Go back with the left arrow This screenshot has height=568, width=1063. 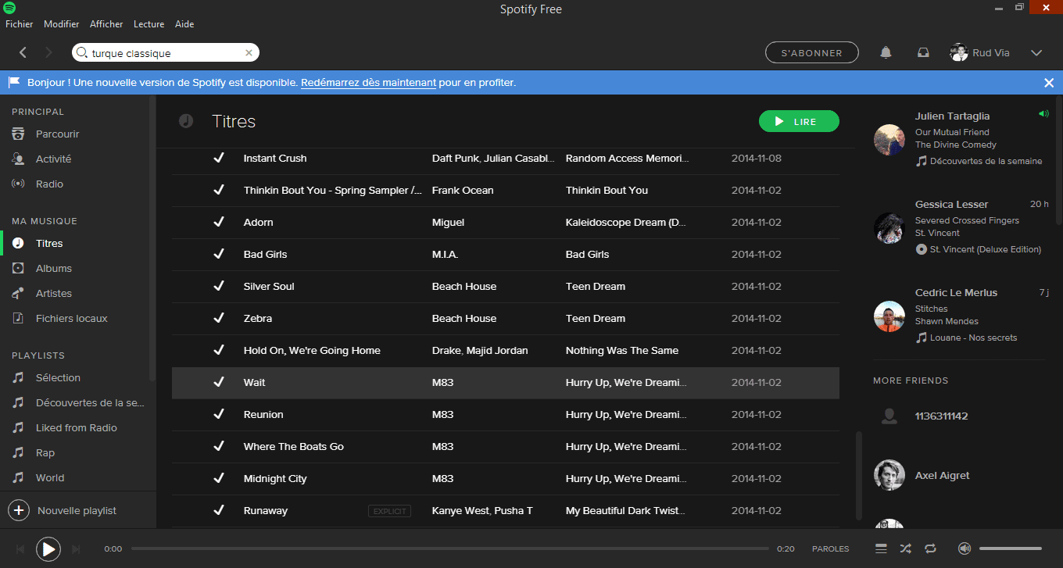point(23,52)
